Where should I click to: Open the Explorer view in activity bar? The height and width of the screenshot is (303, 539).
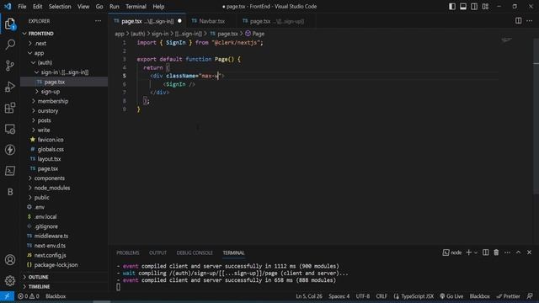(10, 24)
